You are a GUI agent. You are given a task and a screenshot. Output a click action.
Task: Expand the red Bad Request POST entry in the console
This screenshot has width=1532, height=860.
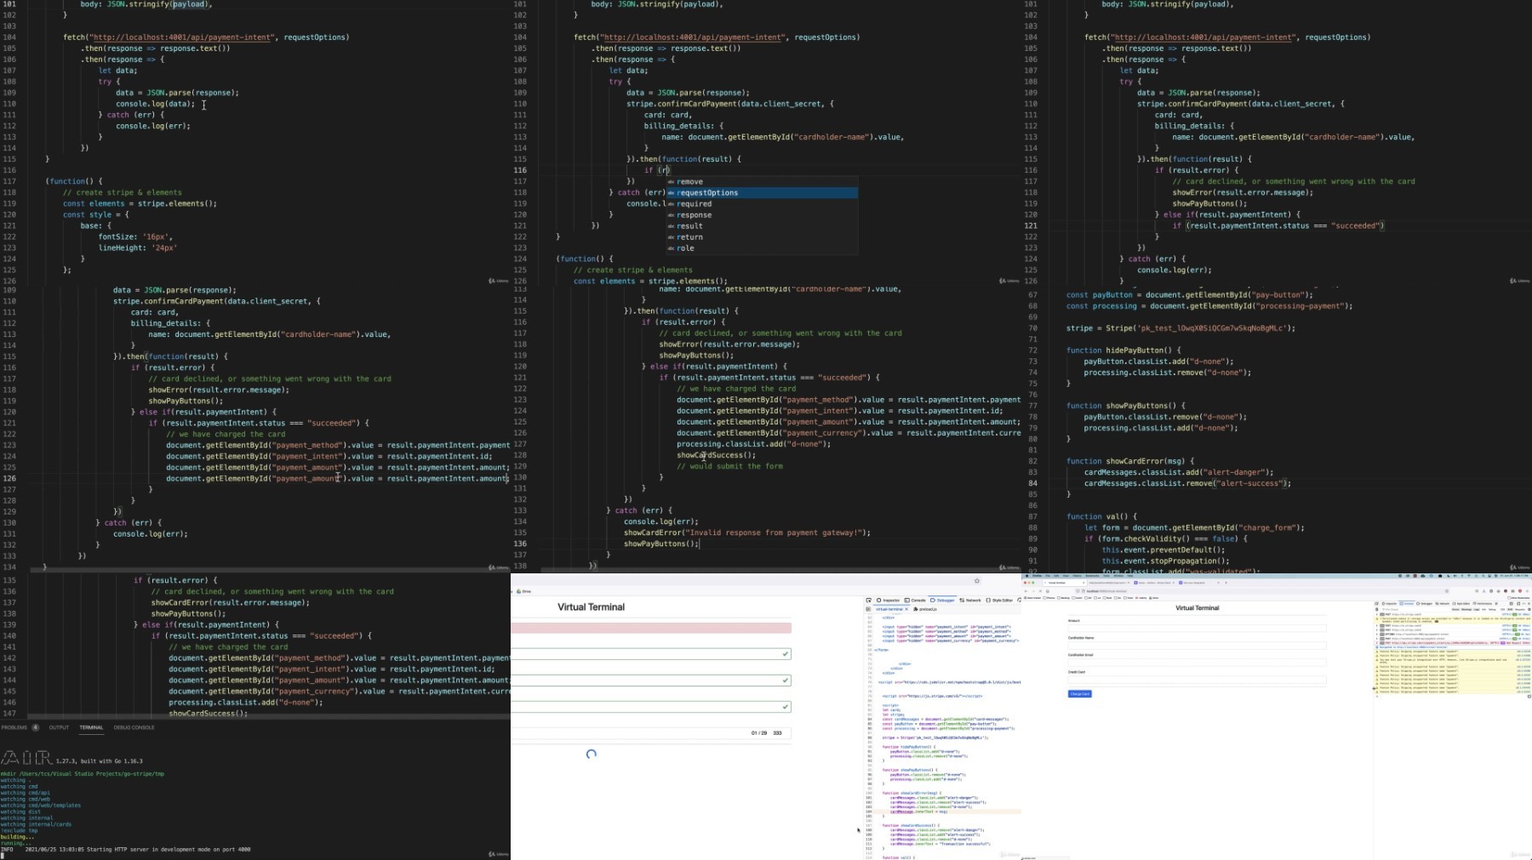[x=1377, y=643]
